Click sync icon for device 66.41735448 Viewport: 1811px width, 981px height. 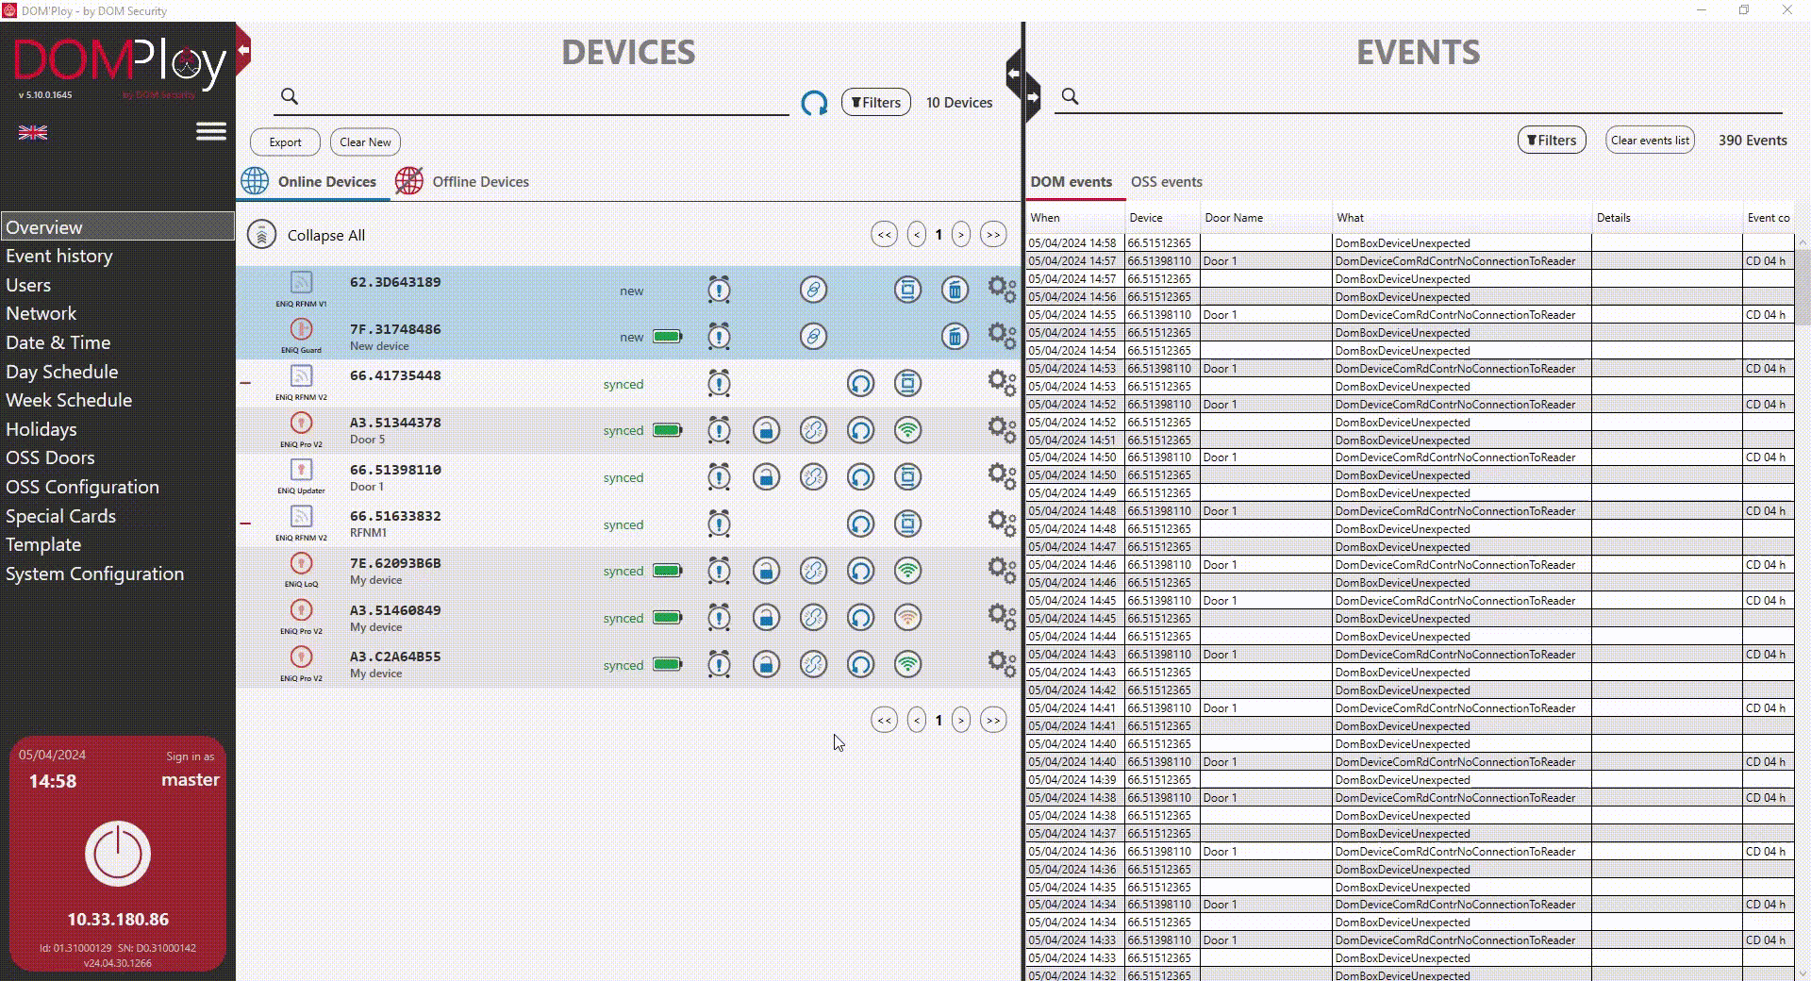[860, 384]
